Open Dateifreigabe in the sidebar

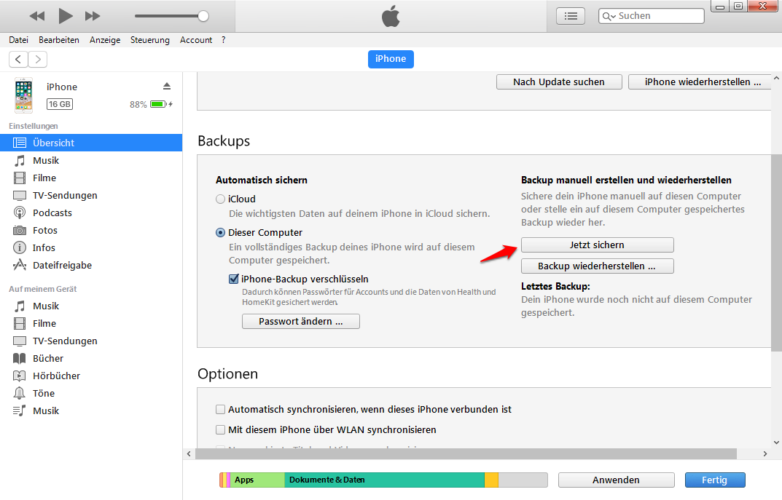coord(91,265)
